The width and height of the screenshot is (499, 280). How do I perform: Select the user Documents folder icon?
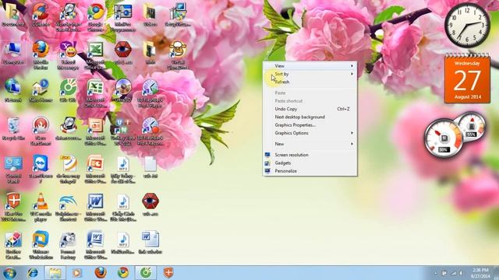coord(13,14)
